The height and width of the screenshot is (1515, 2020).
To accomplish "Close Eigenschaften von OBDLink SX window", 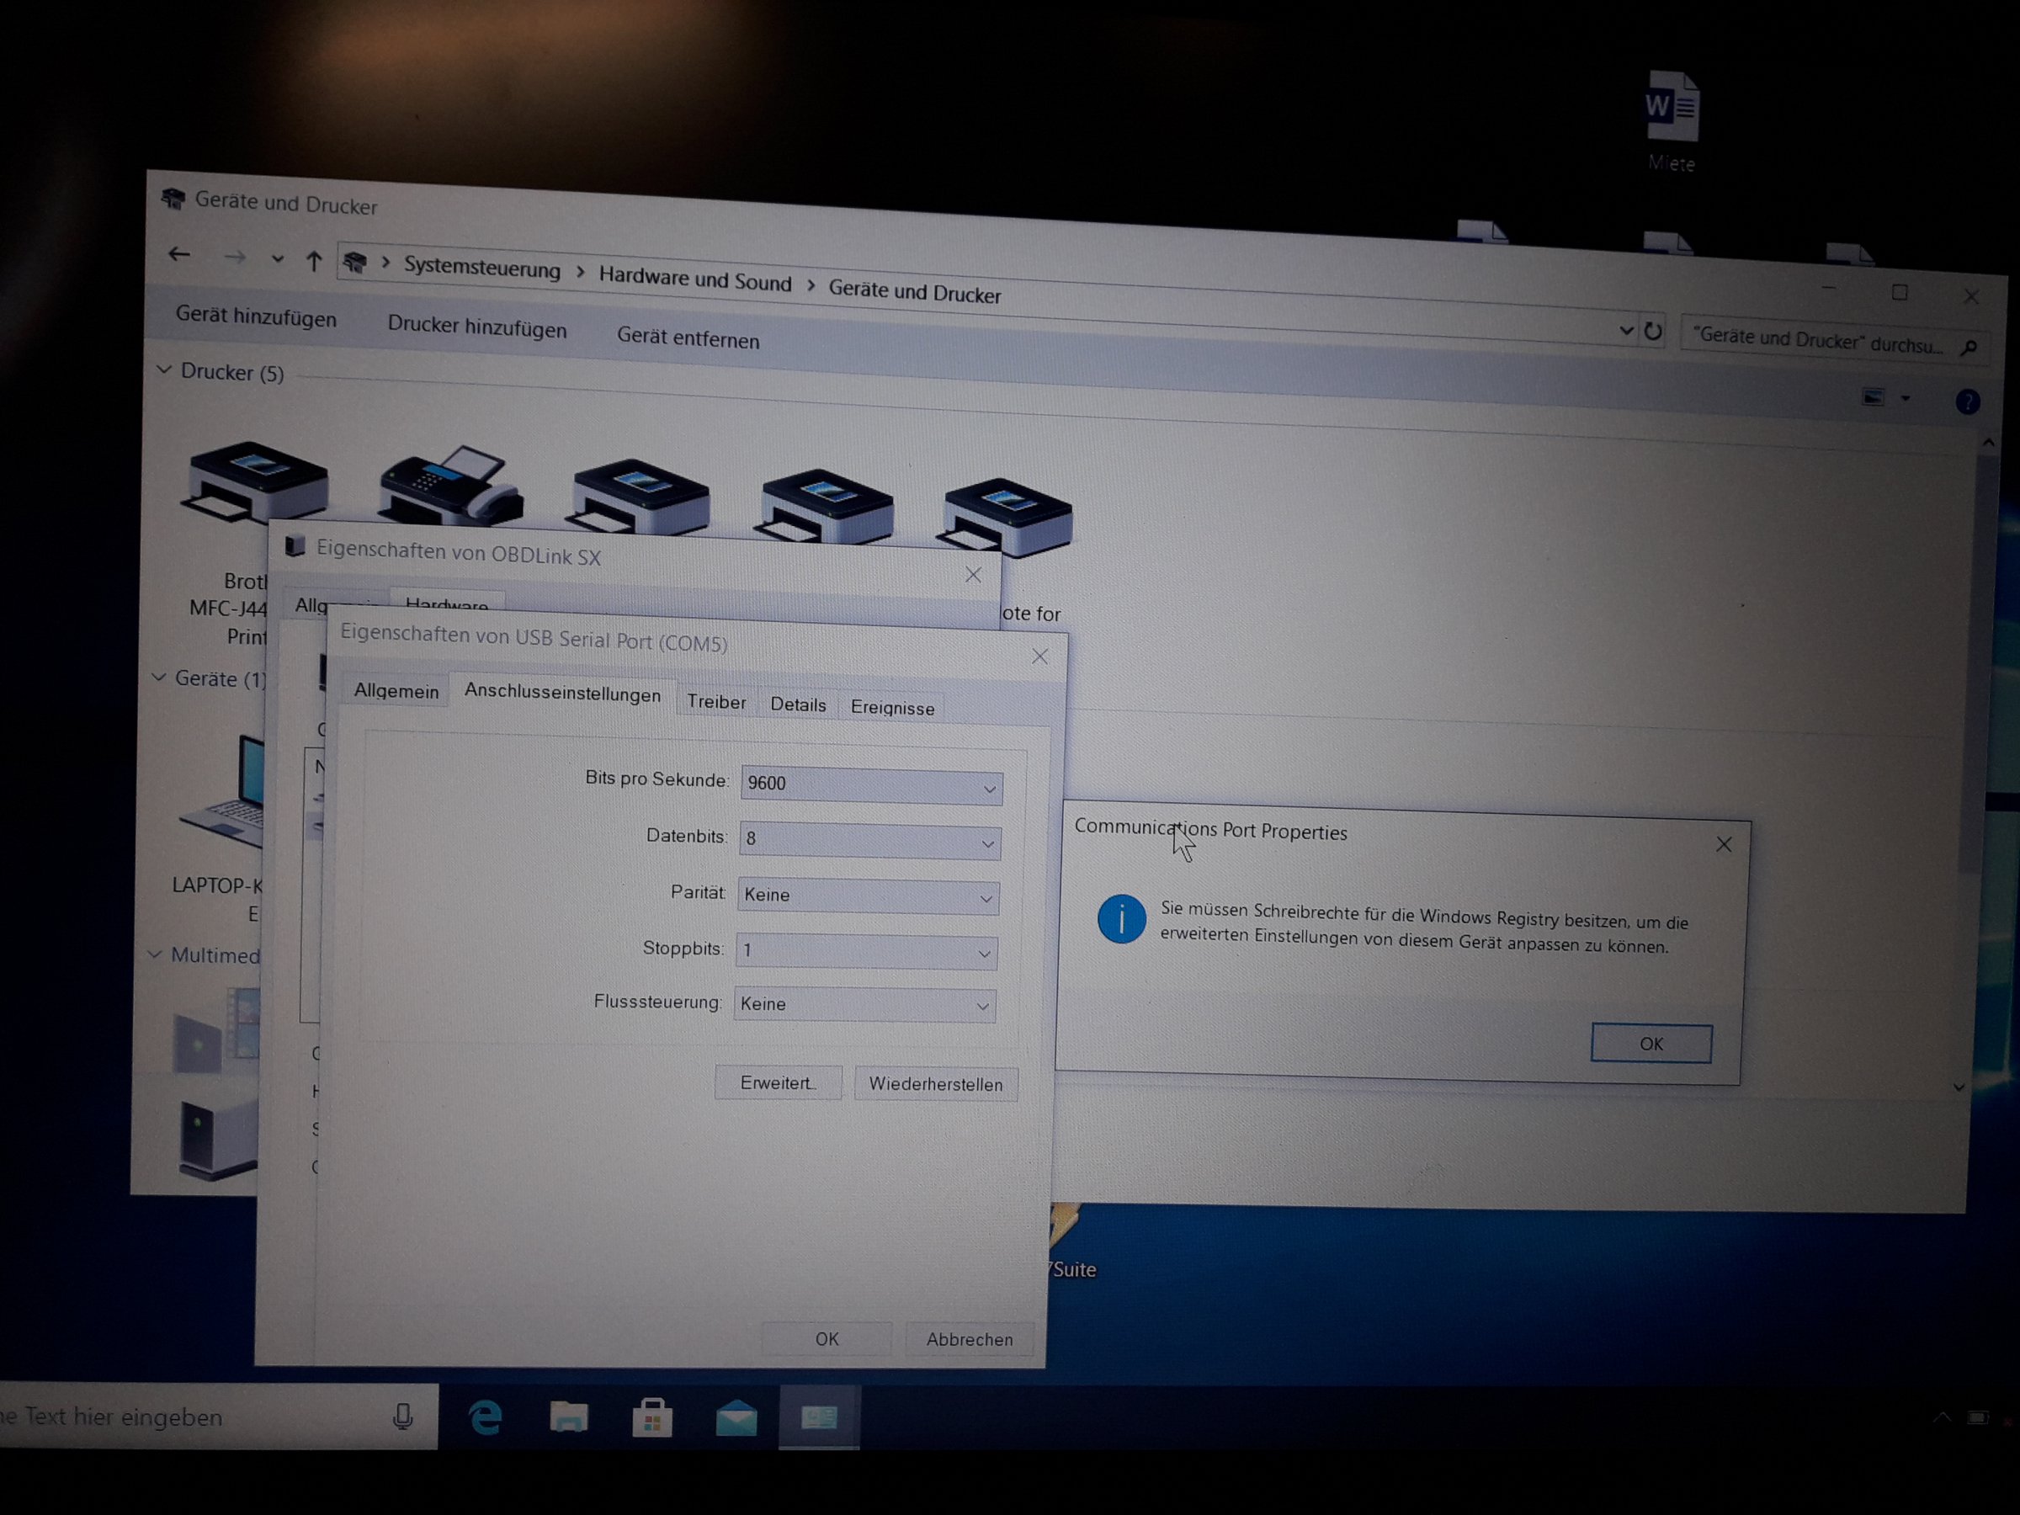I will [x=973, y=574].
